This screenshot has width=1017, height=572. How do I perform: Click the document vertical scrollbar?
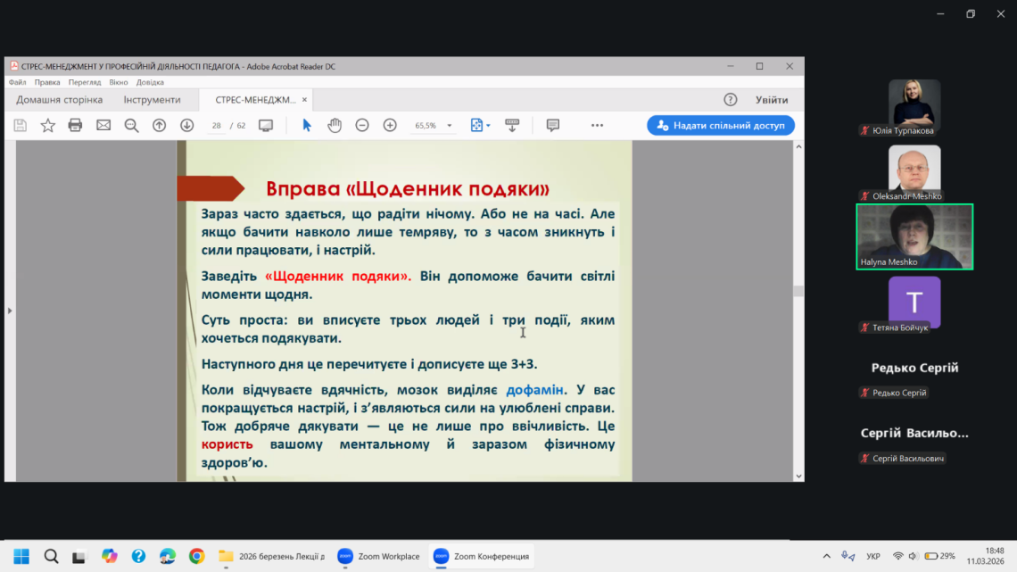click(798, 291)
